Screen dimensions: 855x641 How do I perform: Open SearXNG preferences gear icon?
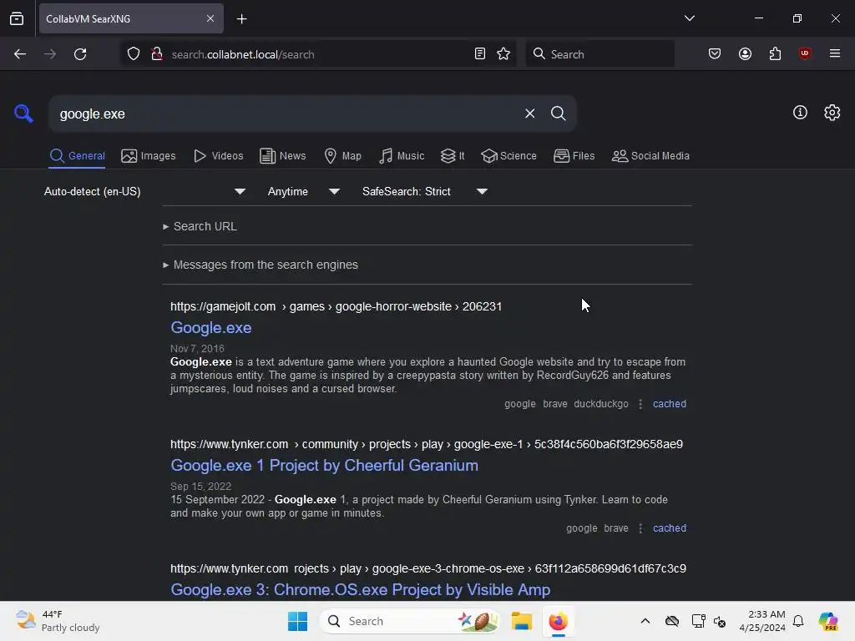(832, 113)
